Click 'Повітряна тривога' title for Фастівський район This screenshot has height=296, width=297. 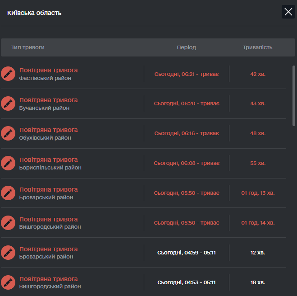tap(49, 70)
